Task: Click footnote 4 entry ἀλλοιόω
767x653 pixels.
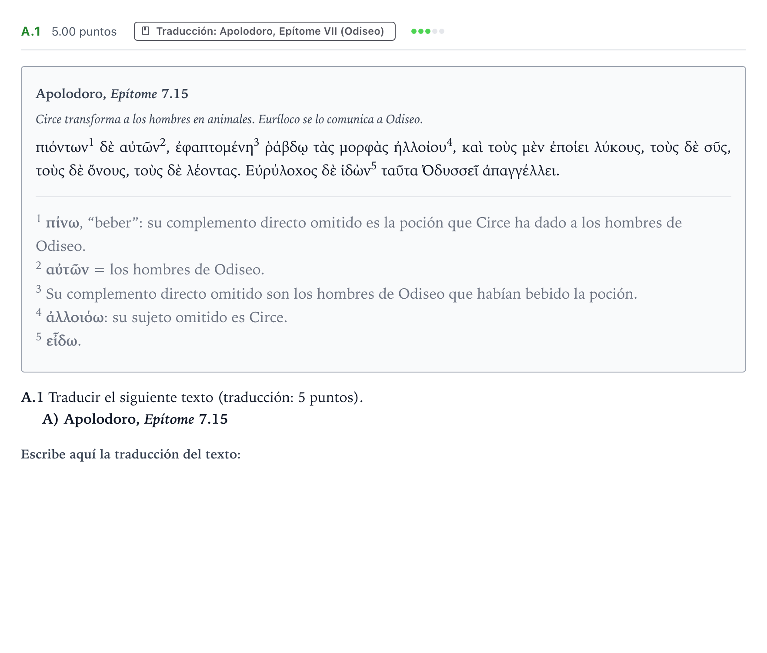Action: click(x=162, y=317)
